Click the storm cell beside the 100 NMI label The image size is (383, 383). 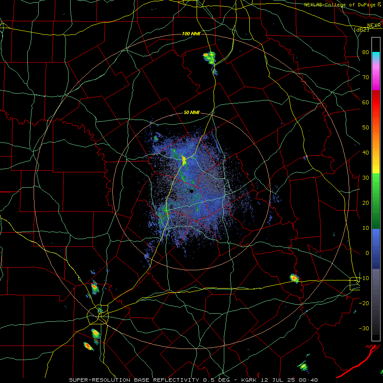tap(209, 57)
